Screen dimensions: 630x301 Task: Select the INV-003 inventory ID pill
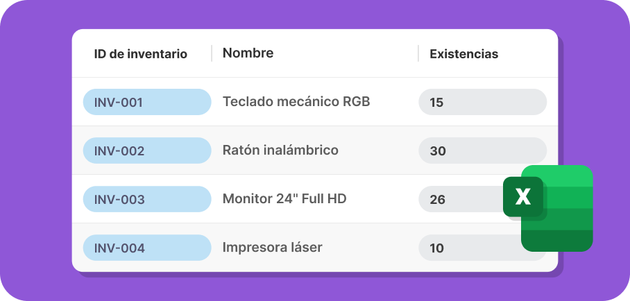click(147, 199)
